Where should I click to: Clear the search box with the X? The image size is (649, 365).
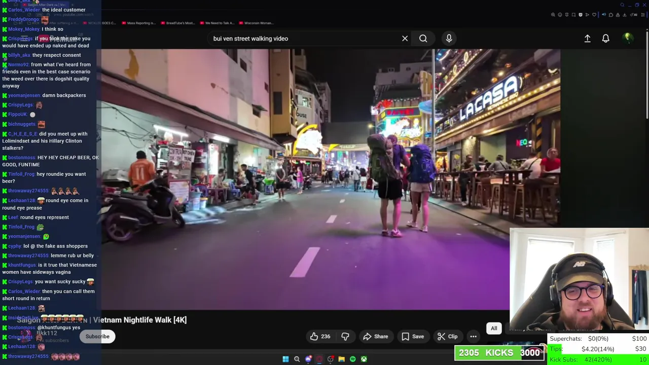(405, 39)
